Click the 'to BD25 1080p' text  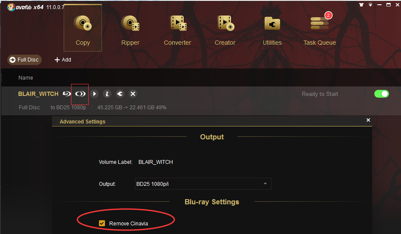click(x=68, y=108)
